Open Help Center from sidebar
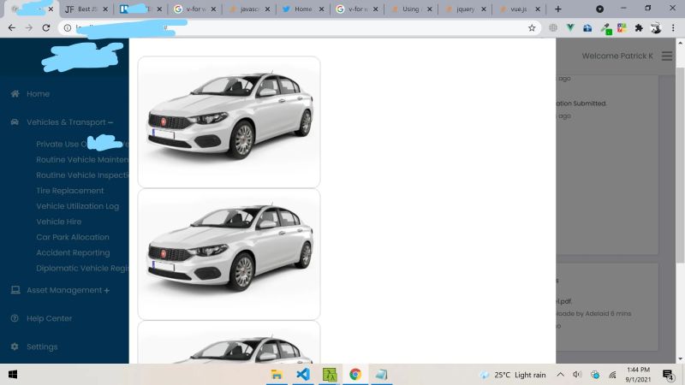Image resolution: width=685 pixels, height=385 pixels. pos(49,318)
